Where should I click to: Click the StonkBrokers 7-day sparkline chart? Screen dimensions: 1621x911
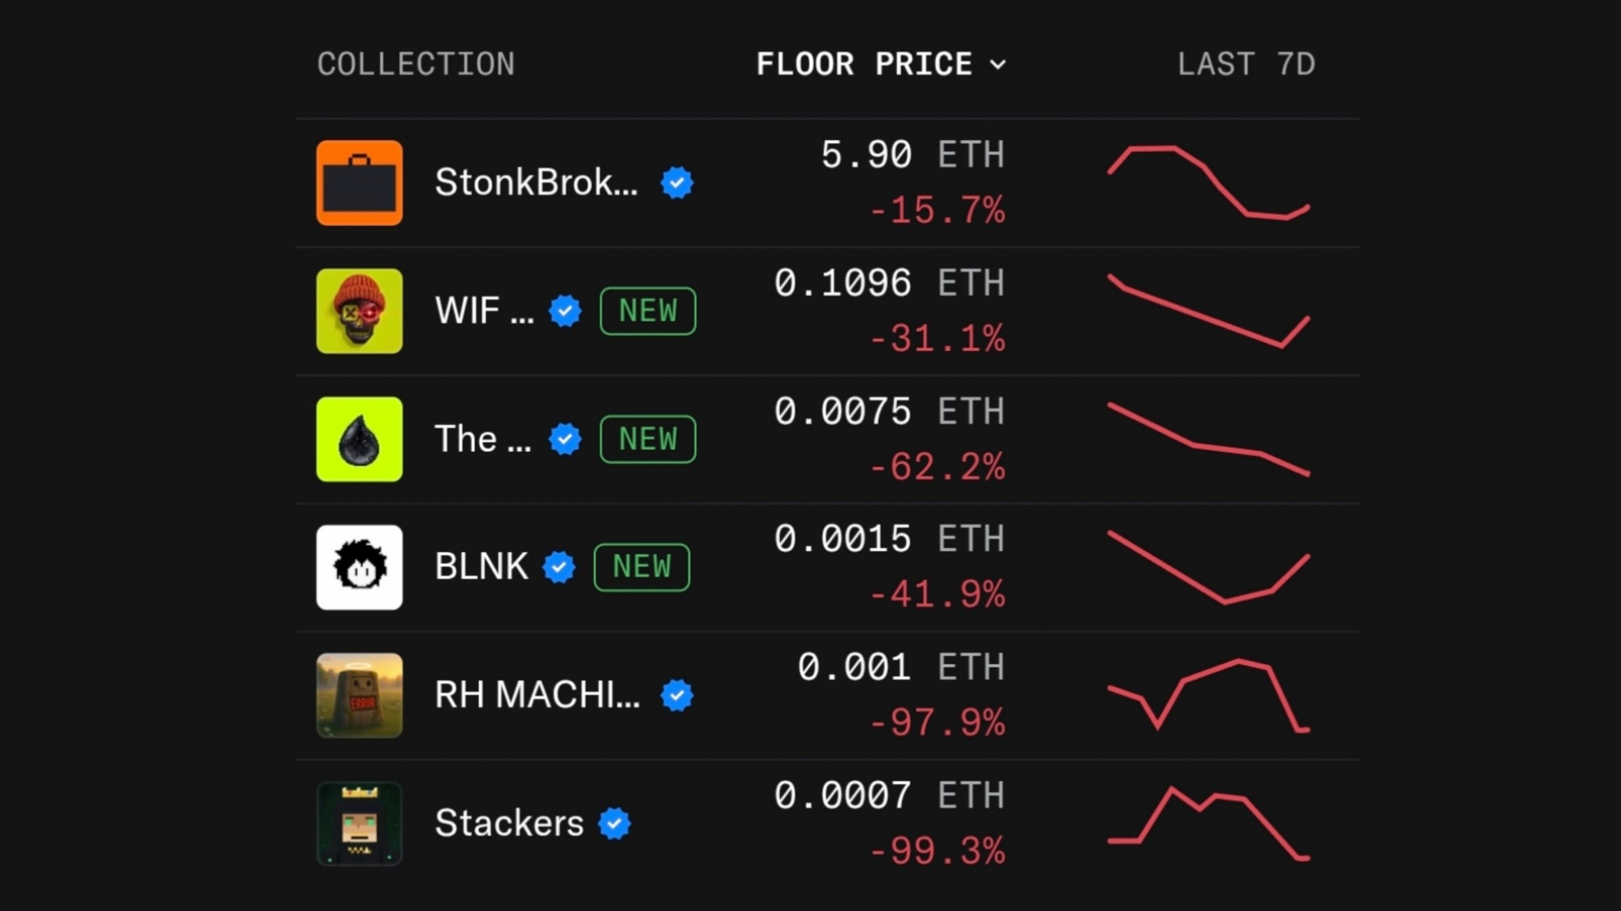click(x=1209, y=183)
